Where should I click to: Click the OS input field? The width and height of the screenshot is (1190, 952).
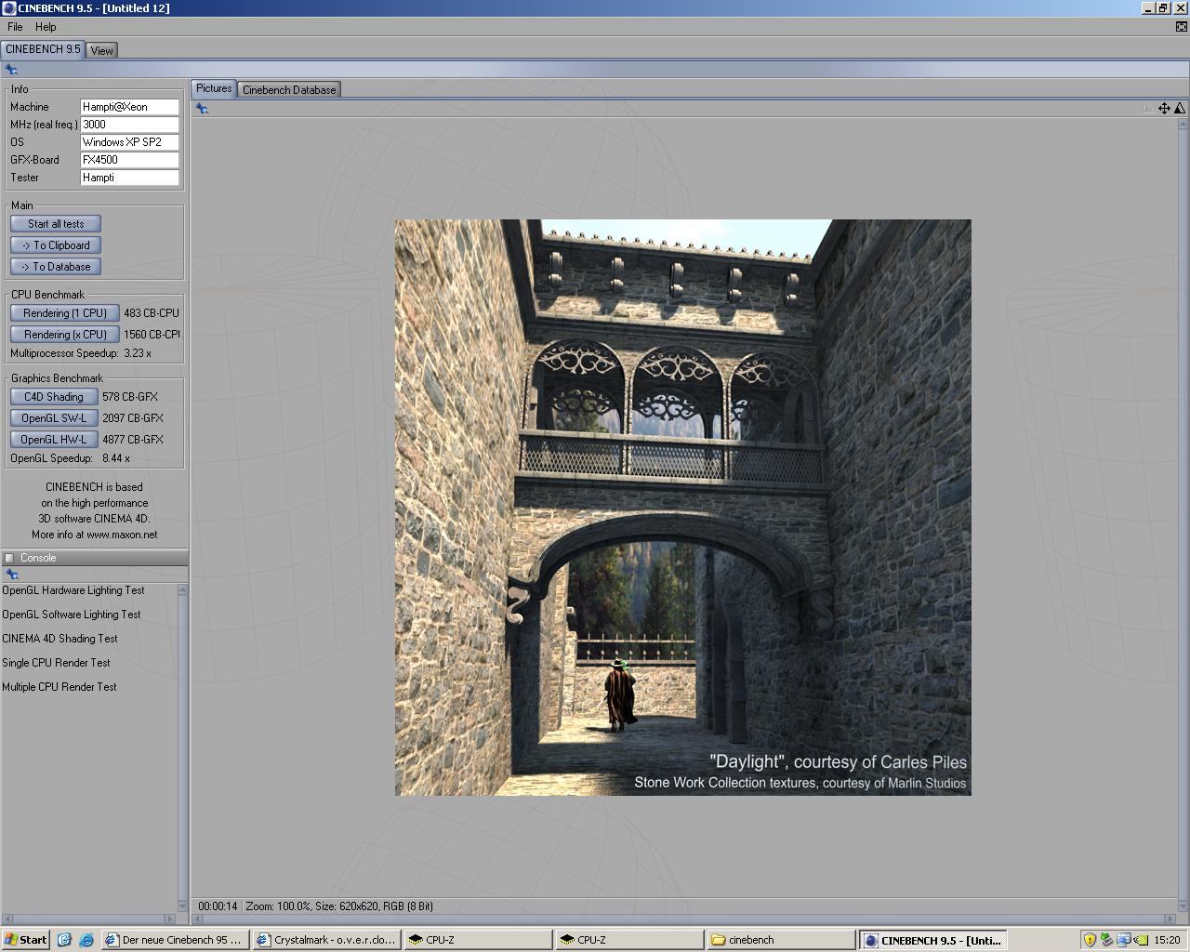pyautogui.click(x=129, y=142)
